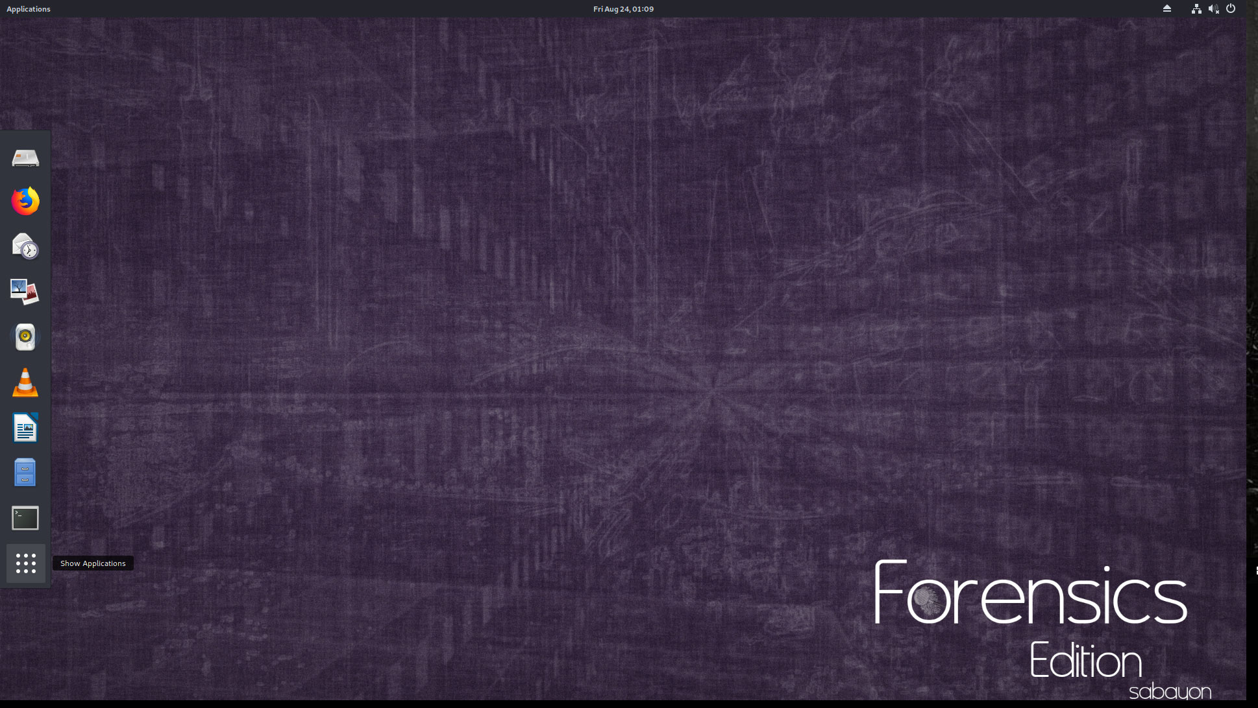Click the muted volume icon
This screenshot has width=1258, height=708.
(x=1213, y=8)
